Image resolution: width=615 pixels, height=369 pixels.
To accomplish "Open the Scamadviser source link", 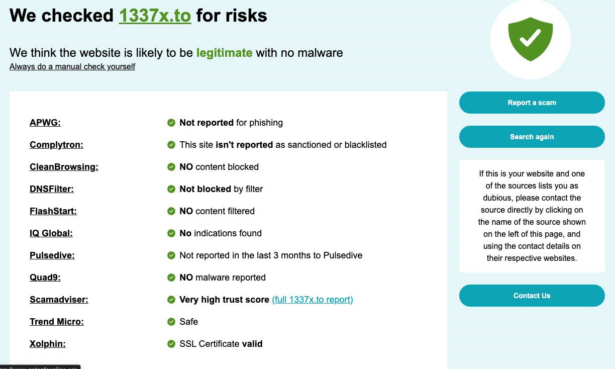I will coord(58,300).
